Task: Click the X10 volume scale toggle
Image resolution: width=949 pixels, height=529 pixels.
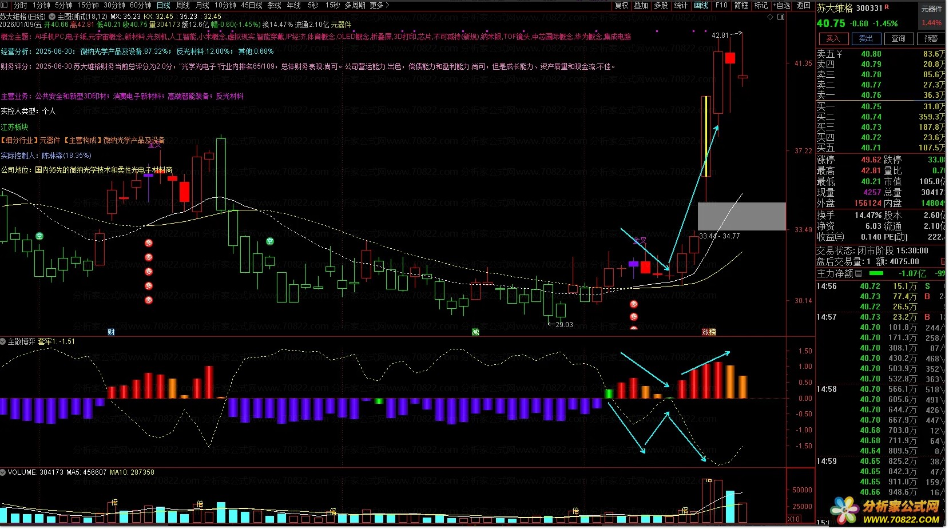Action: (x=794, y=519)
